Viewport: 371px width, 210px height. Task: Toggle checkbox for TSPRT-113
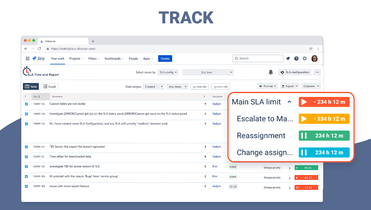(26, 124)
